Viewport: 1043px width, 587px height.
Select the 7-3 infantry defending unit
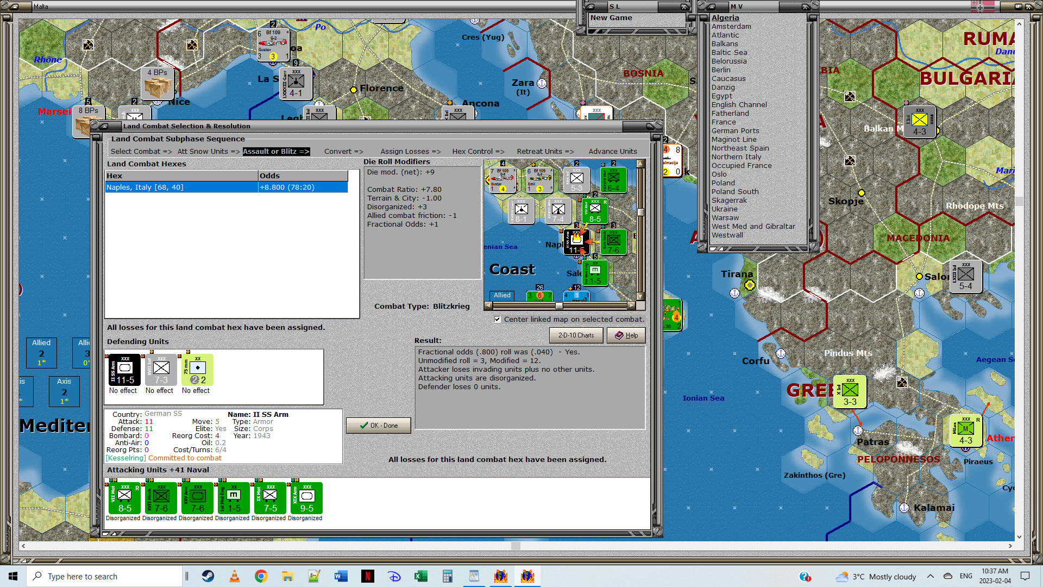(161, 370)
